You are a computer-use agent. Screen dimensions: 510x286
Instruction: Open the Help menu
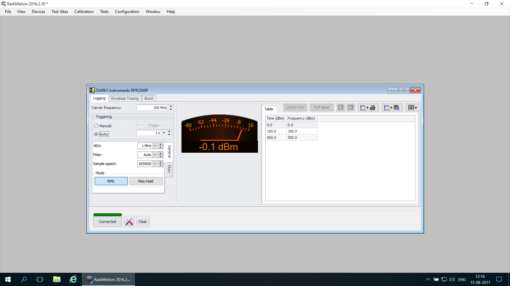click(171, 12)
